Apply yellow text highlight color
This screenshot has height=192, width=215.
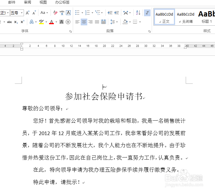pos(41,22)
